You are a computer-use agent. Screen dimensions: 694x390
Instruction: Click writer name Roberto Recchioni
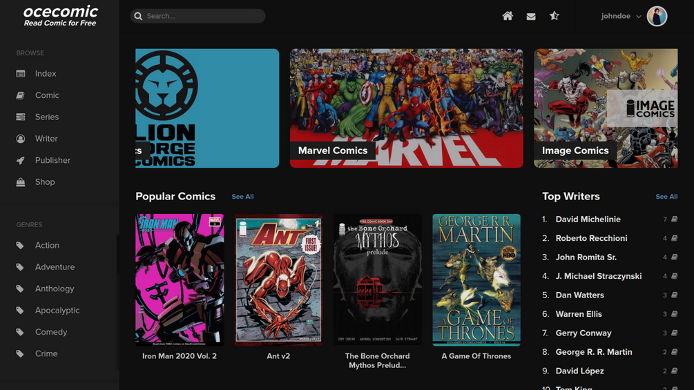click(591, 238)
